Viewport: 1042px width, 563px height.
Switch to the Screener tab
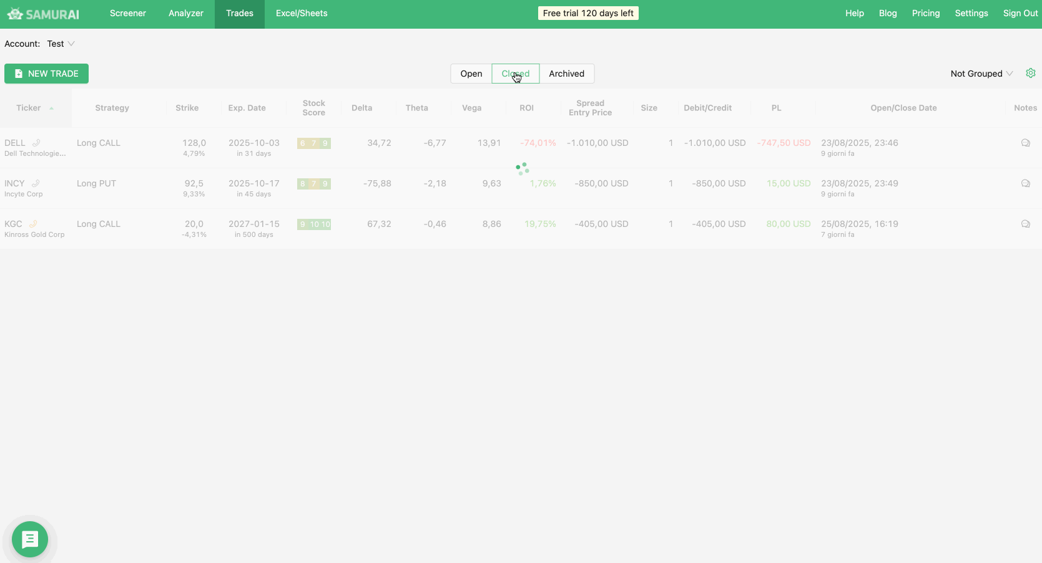click(127, 13)
